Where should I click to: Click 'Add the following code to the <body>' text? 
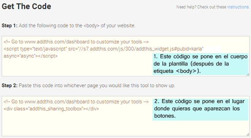pyautogui.click(x=59, y=25)
